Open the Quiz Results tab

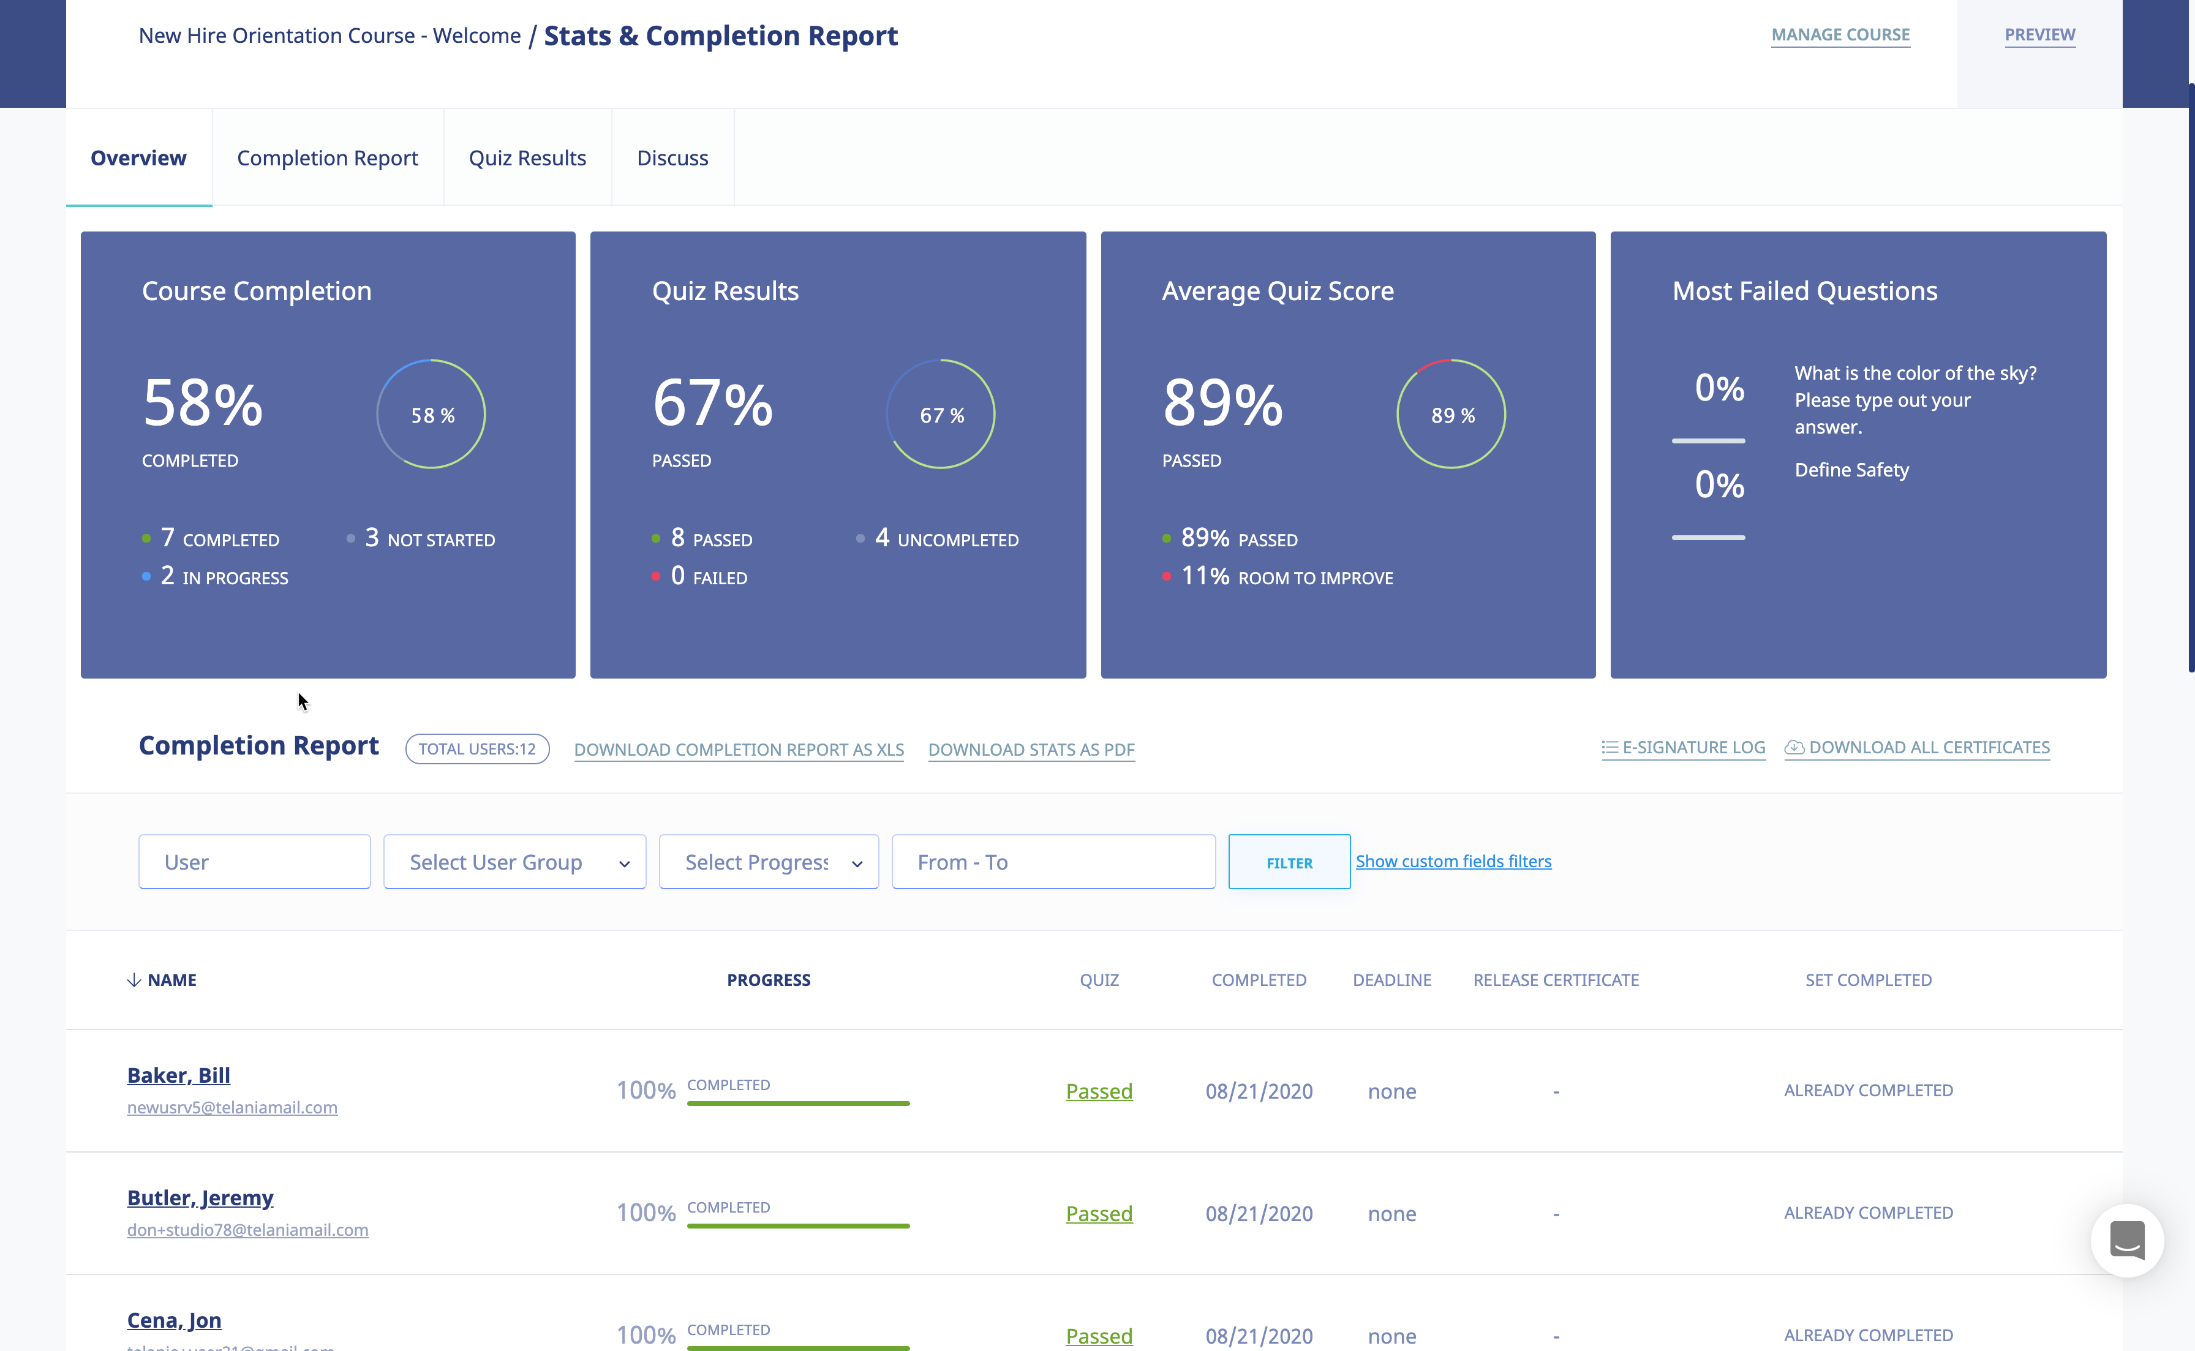click(x=527, y=157)
